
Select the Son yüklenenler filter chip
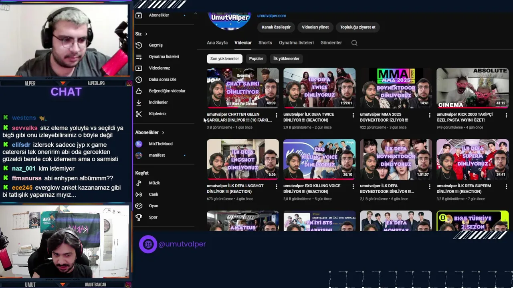[224, 59]
